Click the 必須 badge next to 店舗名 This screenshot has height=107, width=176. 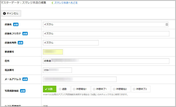[16, 24]
